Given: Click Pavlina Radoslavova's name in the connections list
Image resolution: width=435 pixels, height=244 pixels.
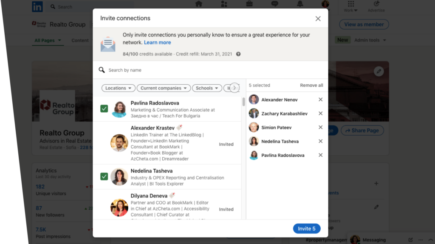Looking at the screenshot, I should click(x=155, y=103).
